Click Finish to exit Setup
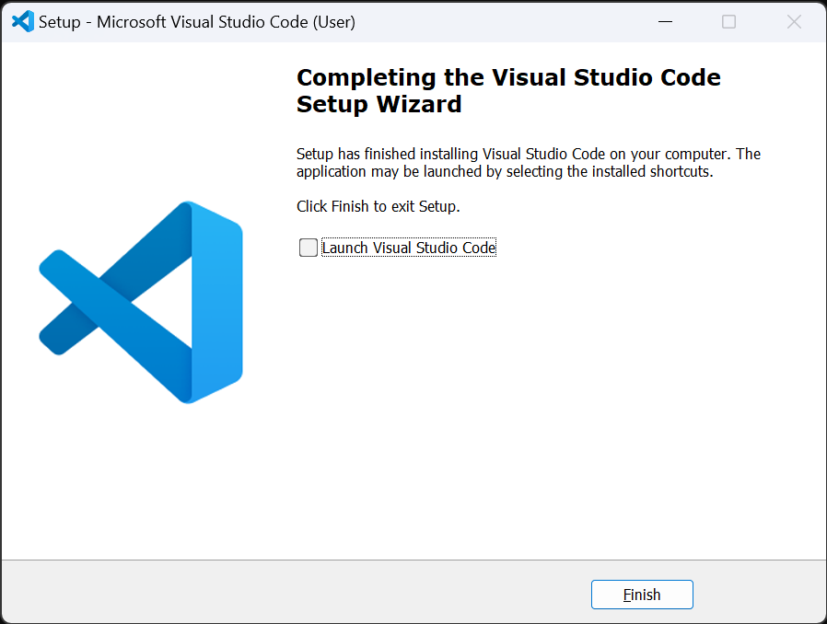 click(642, 595)
